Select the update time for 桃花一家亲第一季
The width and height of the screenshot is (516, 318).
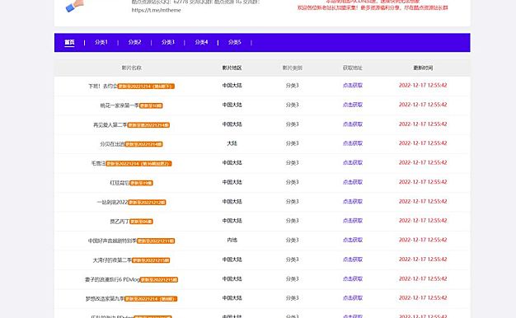(x=423, y=105)
